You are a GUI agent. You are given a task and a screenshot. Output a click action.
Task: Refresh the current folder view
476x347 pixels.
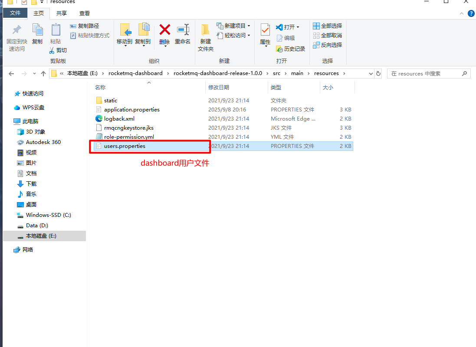(378, 73)
